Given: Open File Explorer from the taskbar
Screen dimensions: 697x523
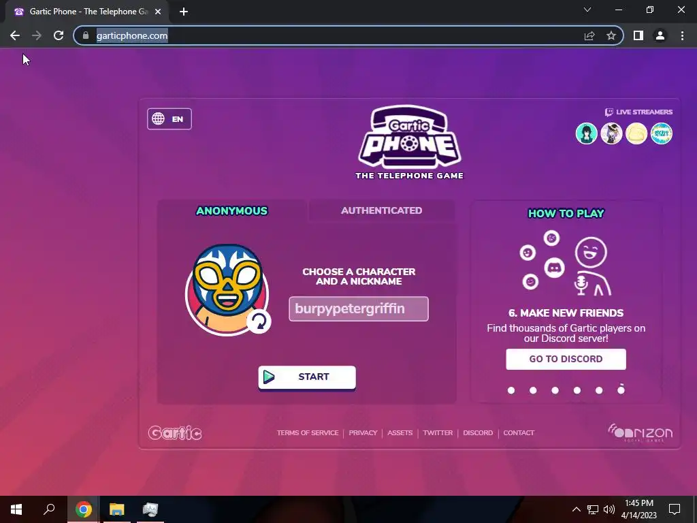Looking at the screenshot, I should pyautogui.click(x=117, y=509).
